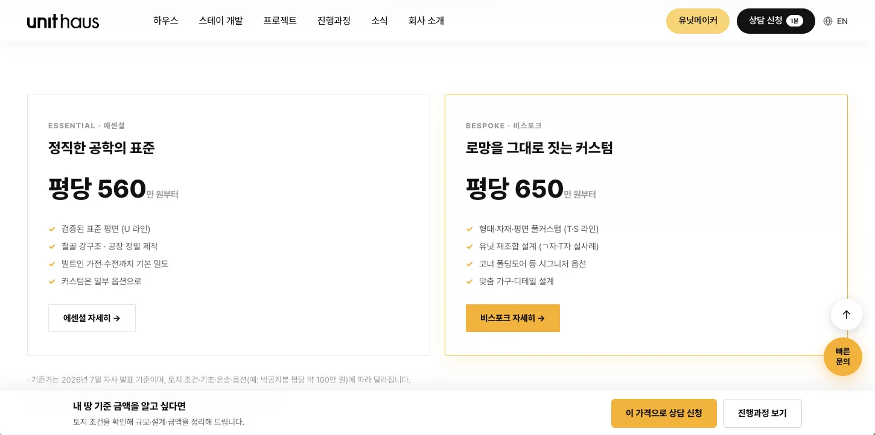This screenshot has height=435, width=875.
Task: Click the 유닛메이커 button
Action: [698, 21]
